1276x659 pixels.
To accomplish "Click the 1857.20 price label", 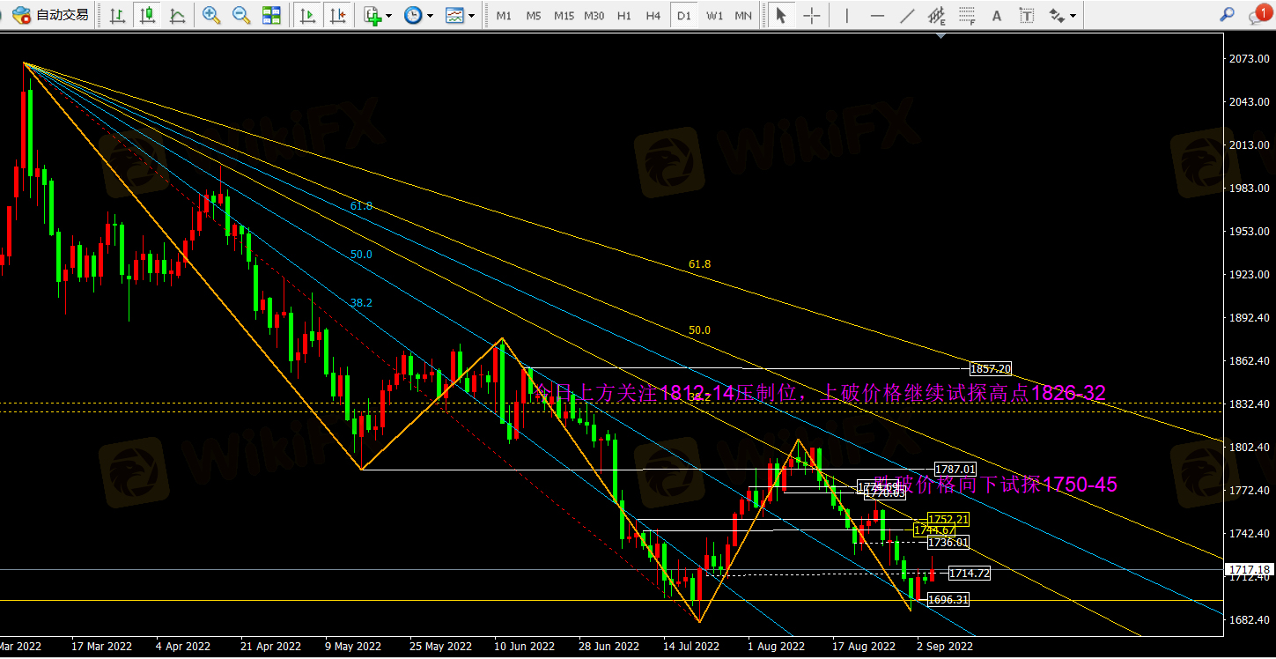I will click(x=990, y=368).
